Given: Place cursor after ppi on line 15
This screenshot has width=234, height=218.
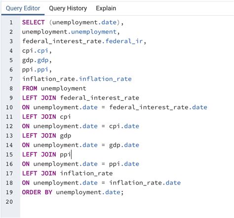Looking at the screenshot, I should coord(71,154).
